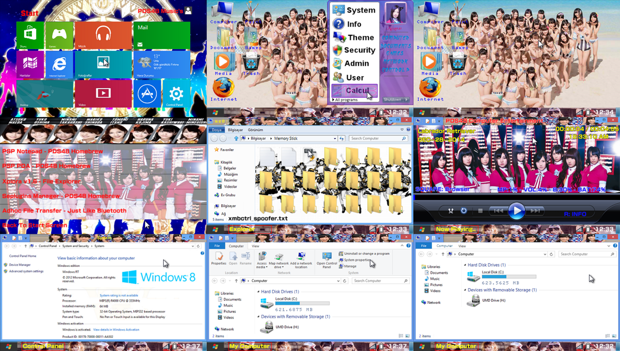Open the Hava Durumu weather tile
This screenshot has width=620, height=351.
pos(162,64)
